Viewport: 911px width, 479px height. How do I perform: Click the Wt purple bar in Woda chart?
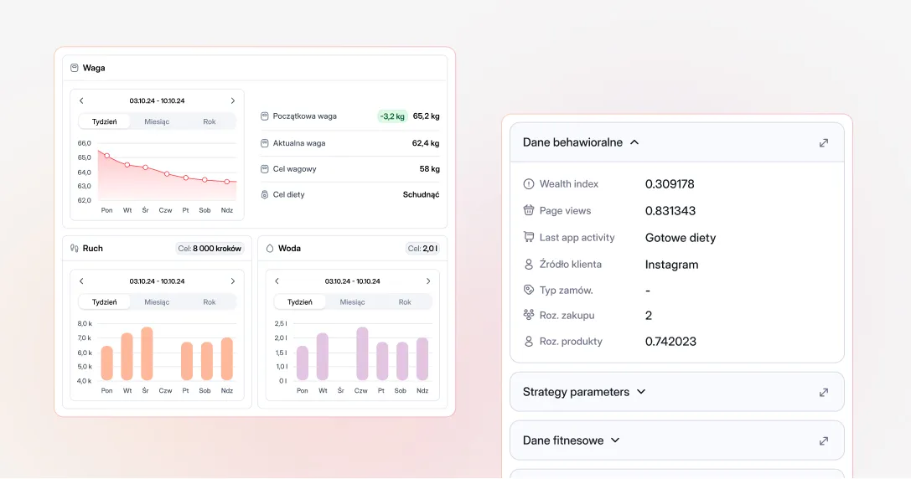tap(323, 357)
